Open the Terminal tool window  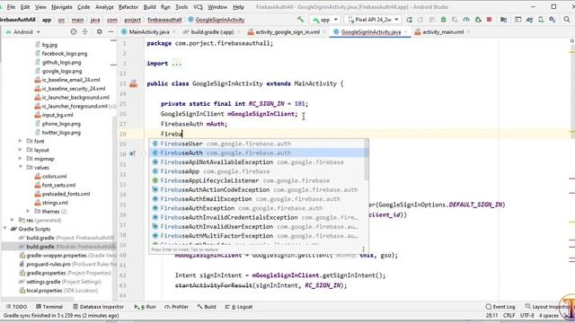(x=49, y=307)
